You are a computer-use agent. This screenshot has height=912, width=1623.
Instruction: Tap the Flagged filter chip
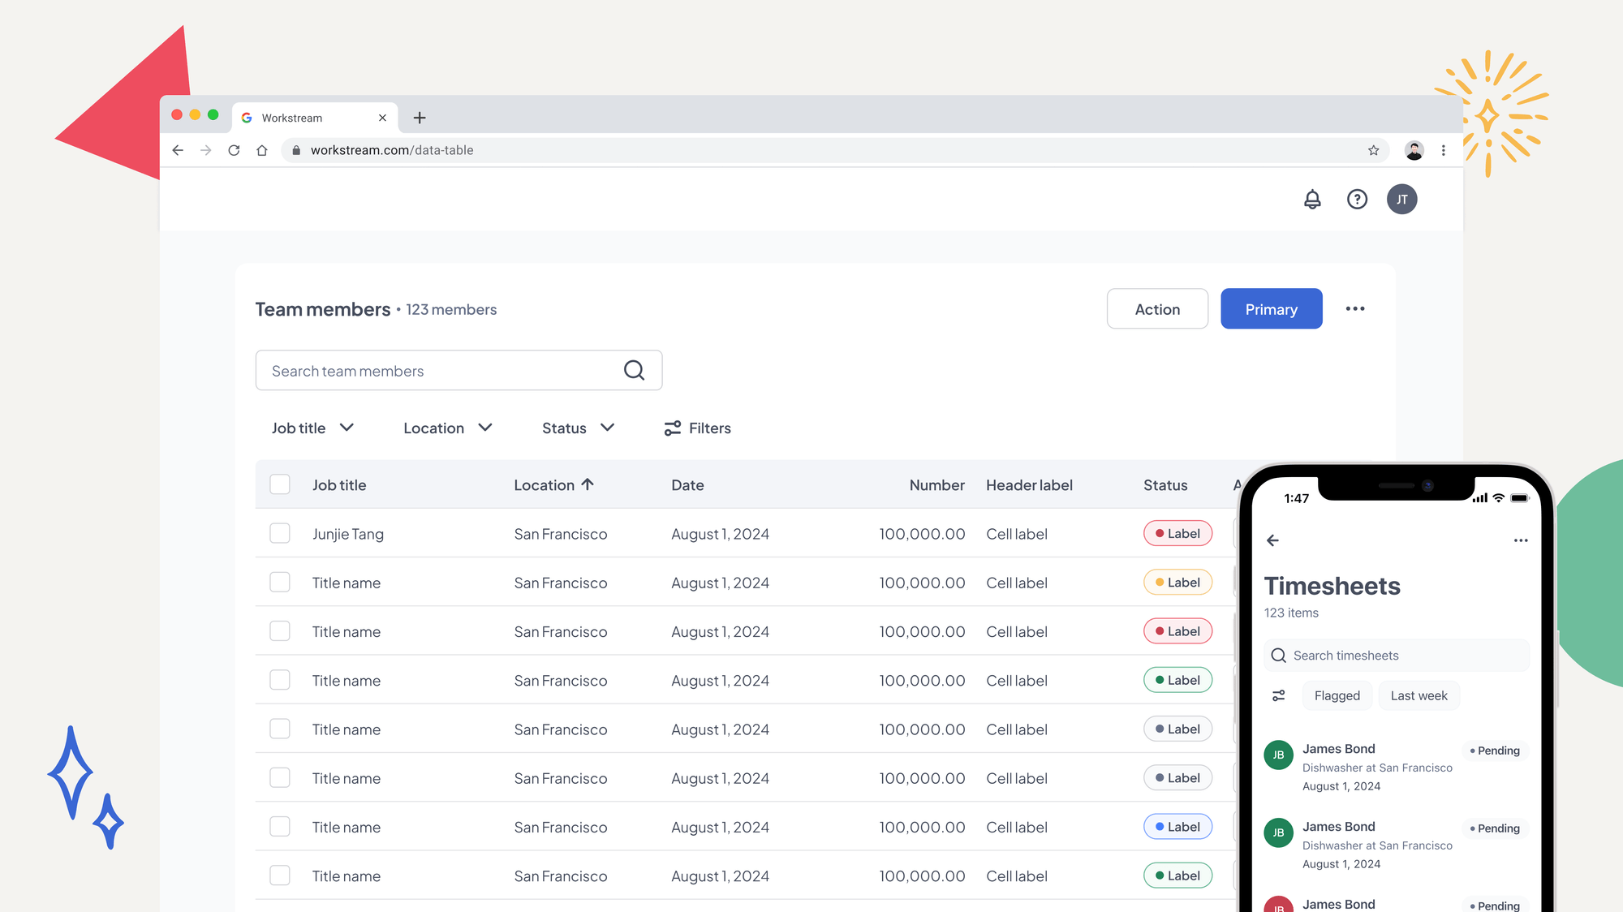tap(1337, 696)
